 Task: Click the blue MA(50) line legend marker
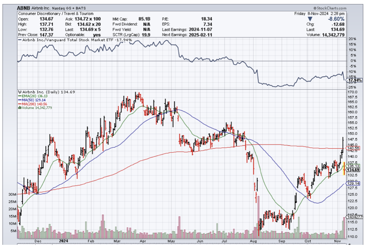click(x=20, y=100)
